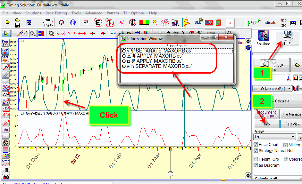This screenshot has height=184, width=302.
Task: Select first row in Super Search list
Action: click(x=177, y=51)
